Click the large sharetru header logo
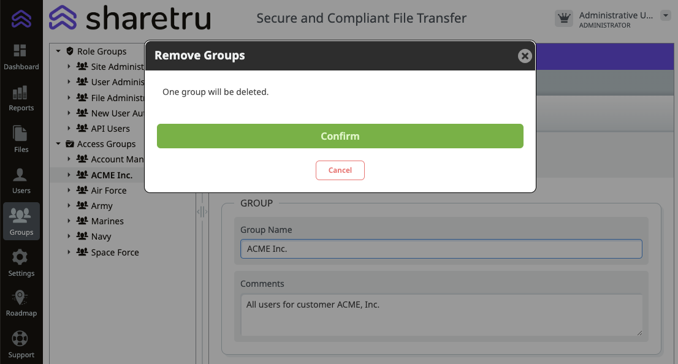This screenshot has width=678, height=364. tap(130, 18)
